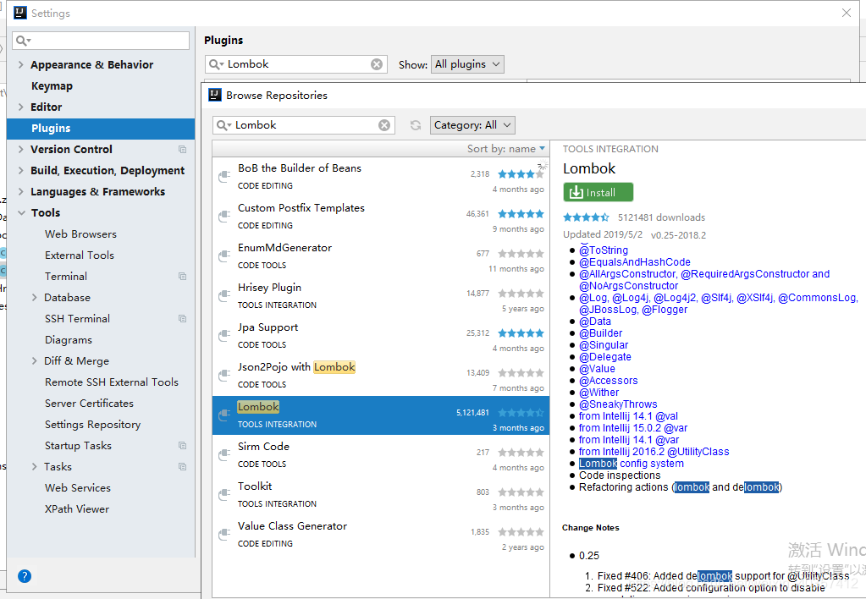Open the @SneakyThrows link

tap(618, 404)
